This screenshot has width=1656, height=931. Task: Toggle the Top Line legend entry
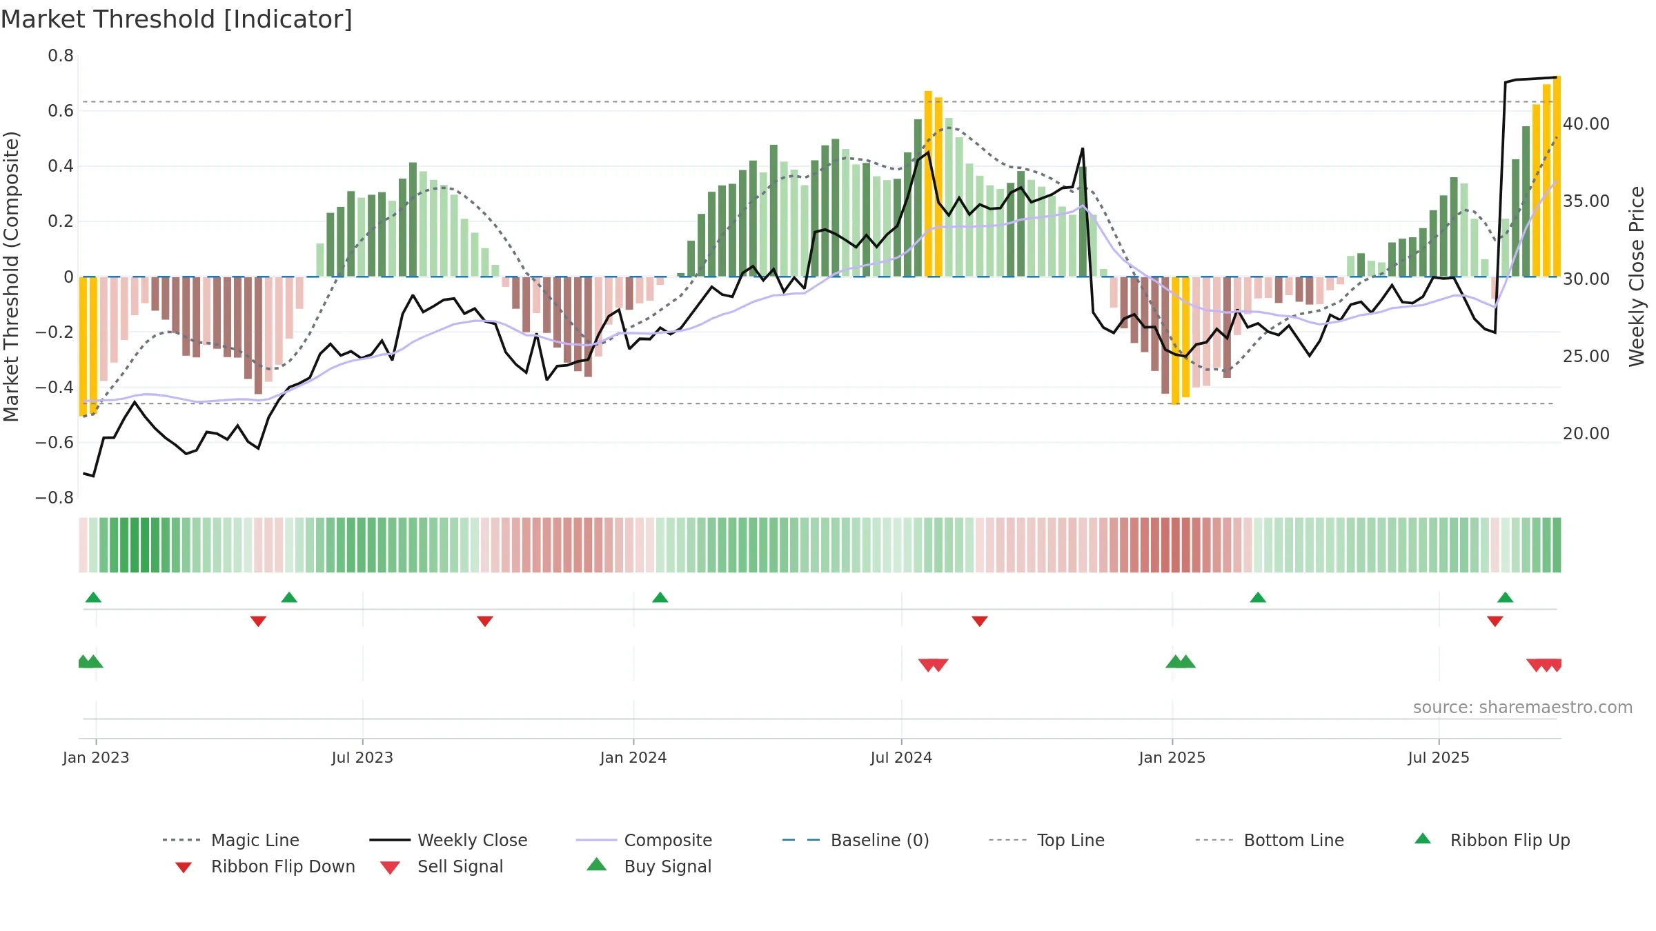1046,840
